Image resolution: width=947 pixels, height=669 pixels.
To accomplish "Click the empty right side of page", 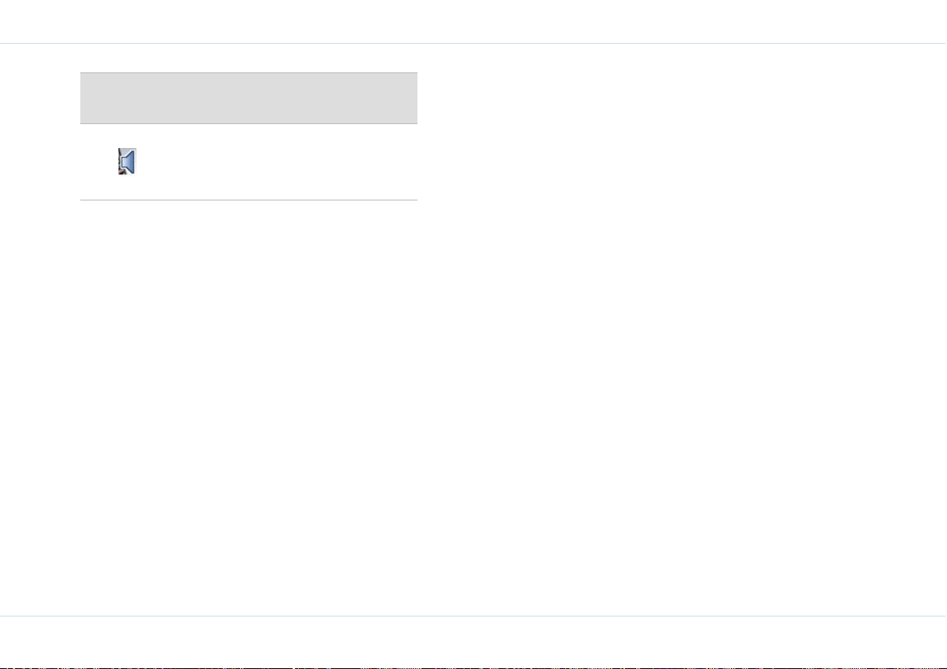I will click(x=682, y=329).
